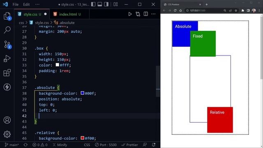This screenshot has height=148, width=263.
Task: Open the #f00 red color swatch picker
Action: pyautogui.click(x=82, y=138)
